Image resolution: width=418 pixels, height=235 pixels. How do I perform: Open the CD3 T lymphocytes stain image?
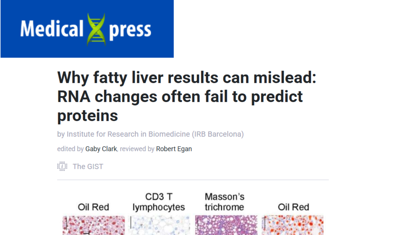click(x=160, y=225)
